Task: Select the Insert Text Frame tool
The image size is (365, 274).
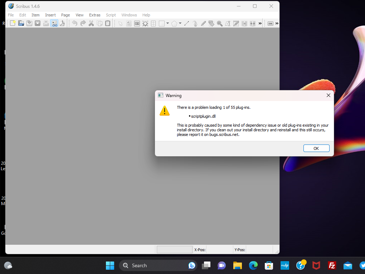Action: coord(129,24)
